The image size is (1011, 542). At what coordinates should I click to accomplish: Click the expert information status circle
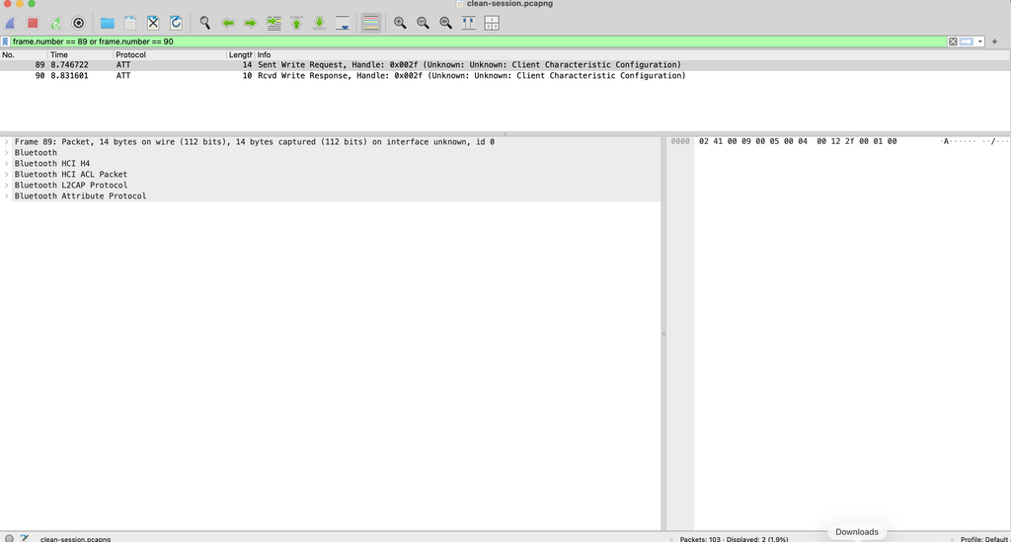pyautogui.click(x=9, y=538)
